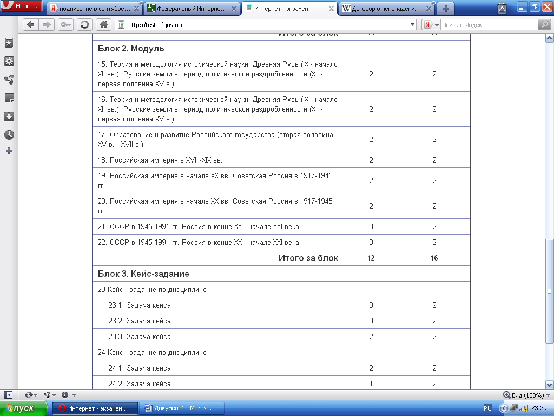Screen dimensions: 554x416
Task: Click row '24 Кейс - задание по дисциплине'
Action: (x=281, y=352)
